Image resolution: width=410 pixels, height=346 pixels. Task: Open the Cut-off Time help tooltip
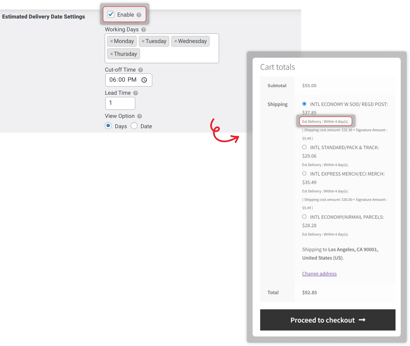[141, 70]
